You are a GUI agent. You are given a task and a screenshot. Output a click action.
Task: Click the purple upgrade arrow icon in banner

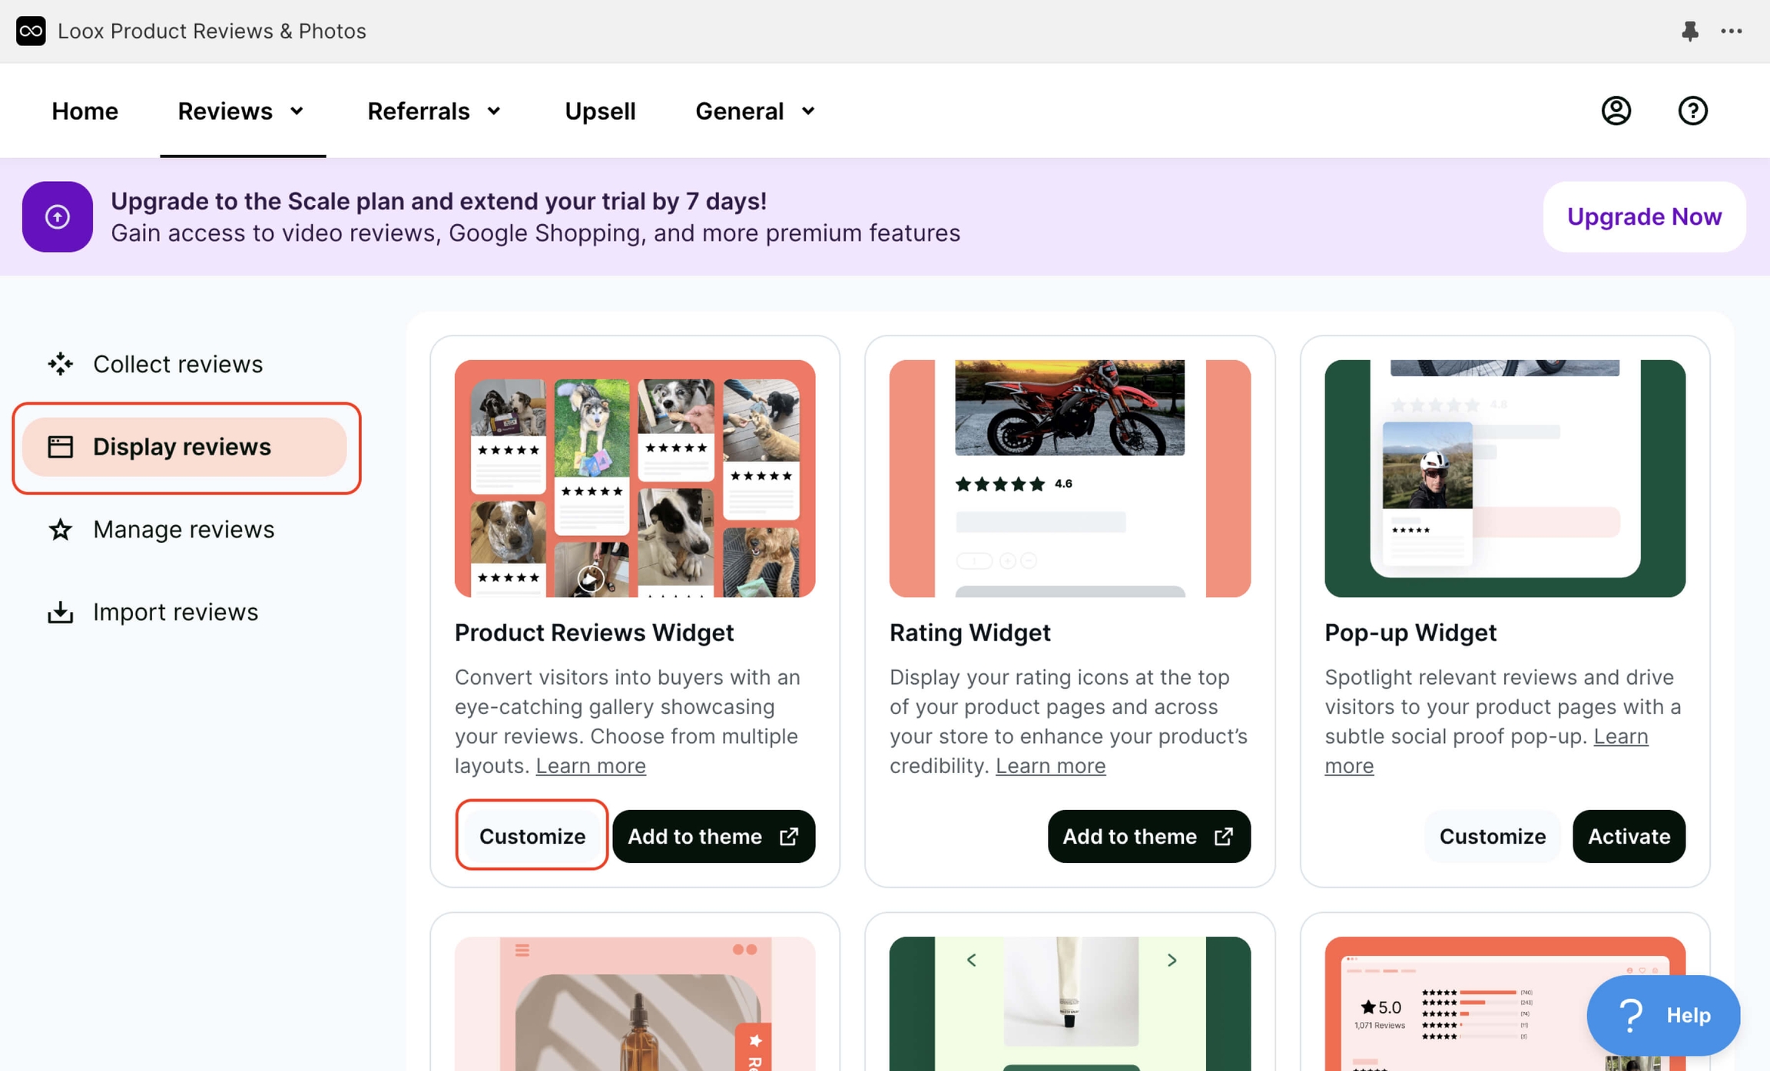coord(57,217)
